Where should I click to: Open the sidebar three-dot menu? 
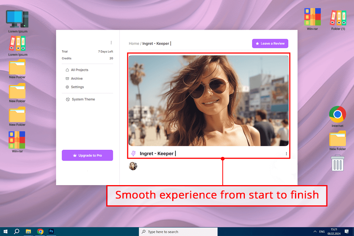[x=111, y=42]
